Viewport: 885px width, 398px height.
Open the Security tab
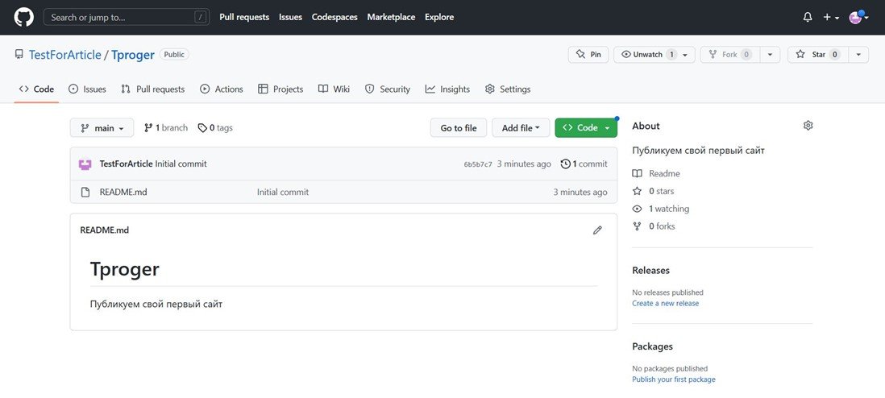point(388,89)
